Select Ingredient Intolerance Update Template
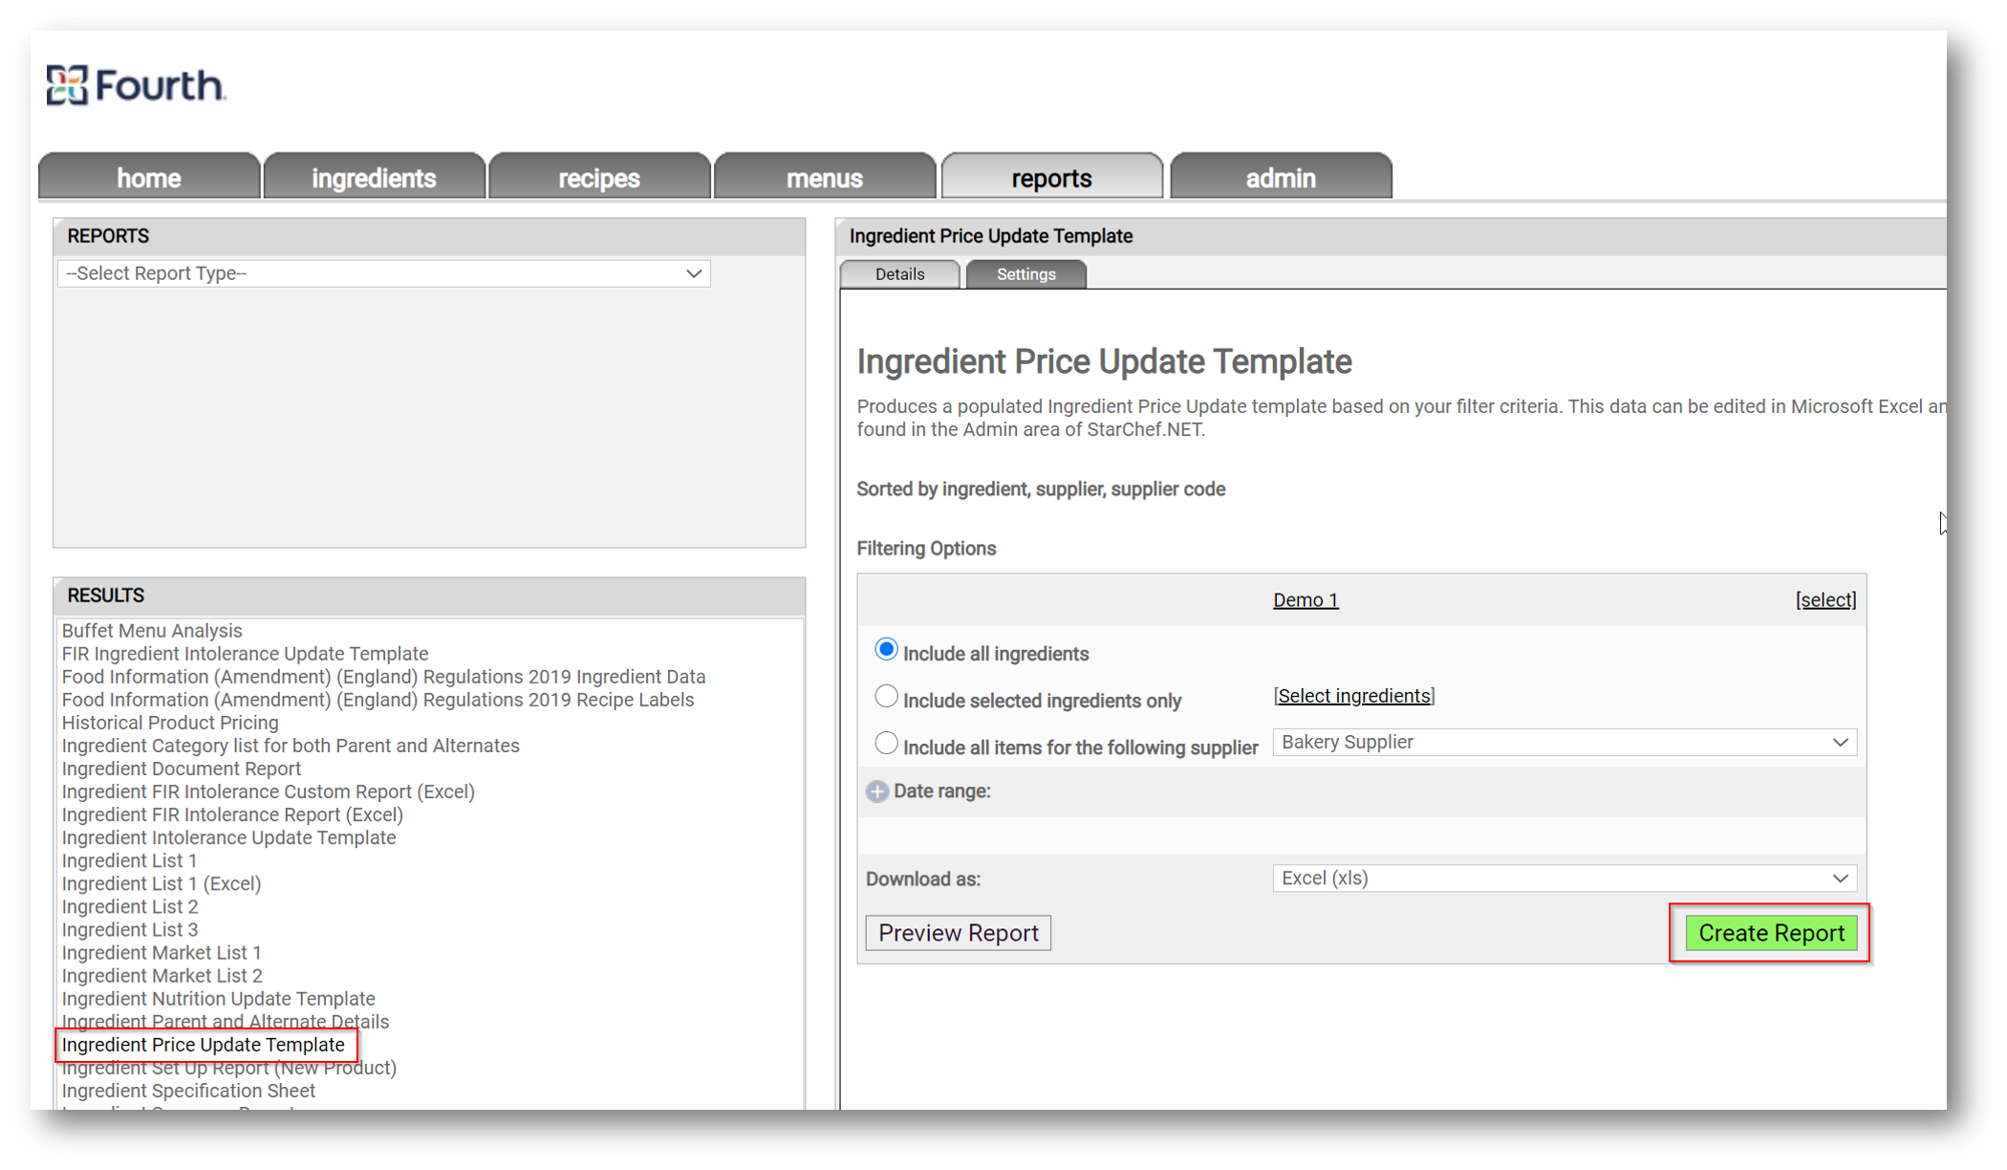The image size is (2007, 1170). [228, 837]
